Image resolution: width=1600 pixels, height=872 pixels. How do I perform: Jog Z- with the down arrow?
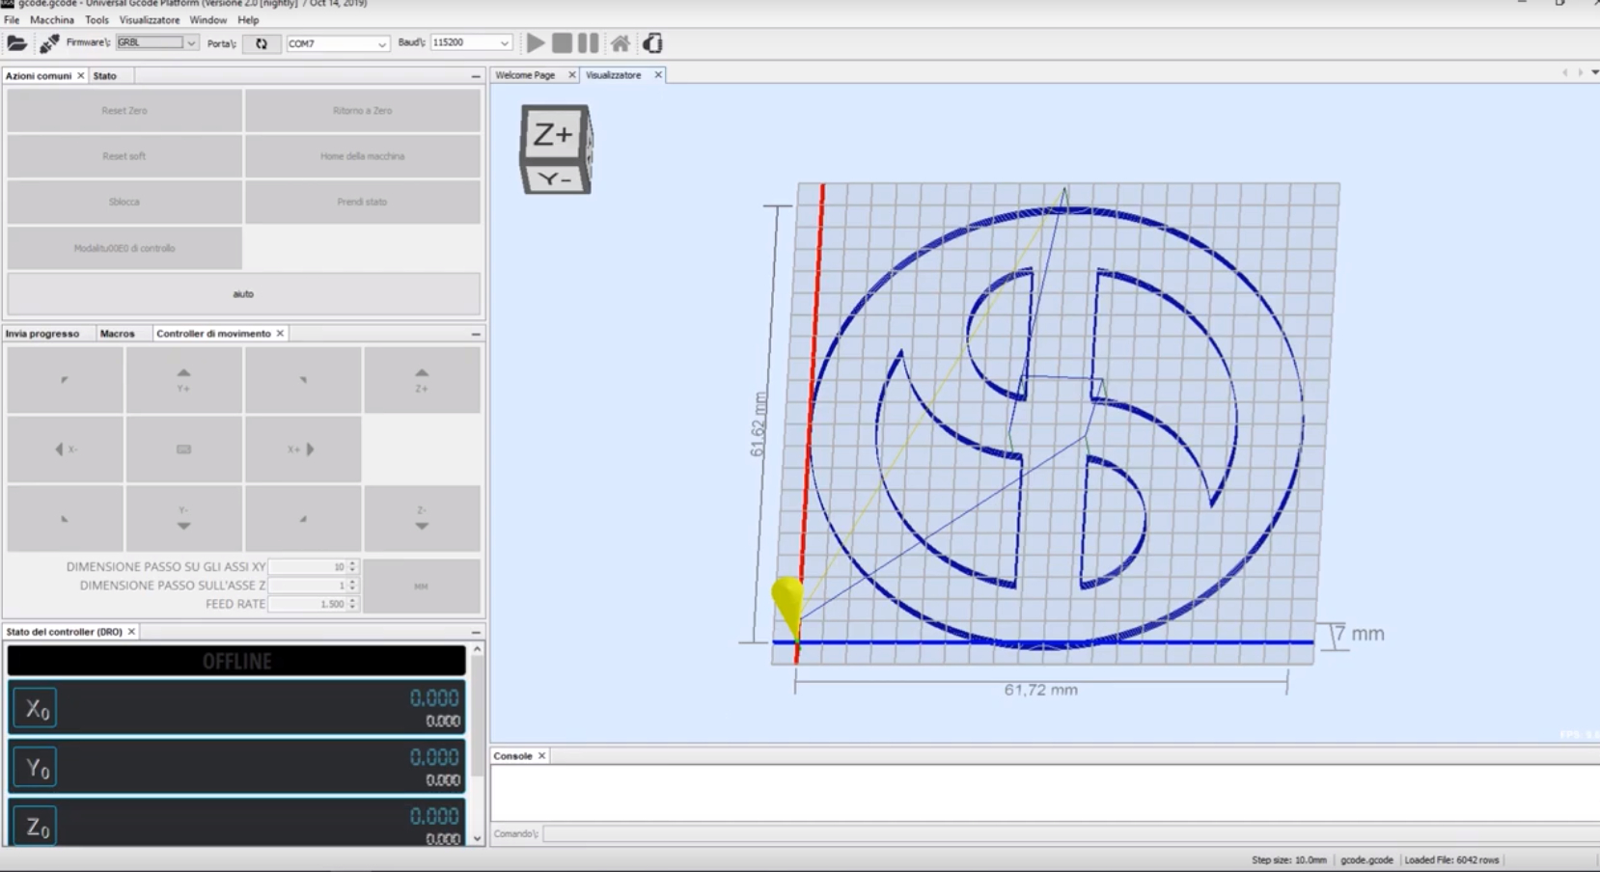click(x=422, y=518)
